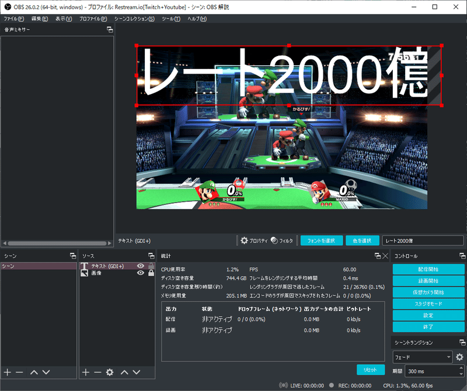The image size is (467, 391).
Task: Click the 744.4 GB disk space value
Action: coord(236,278)
